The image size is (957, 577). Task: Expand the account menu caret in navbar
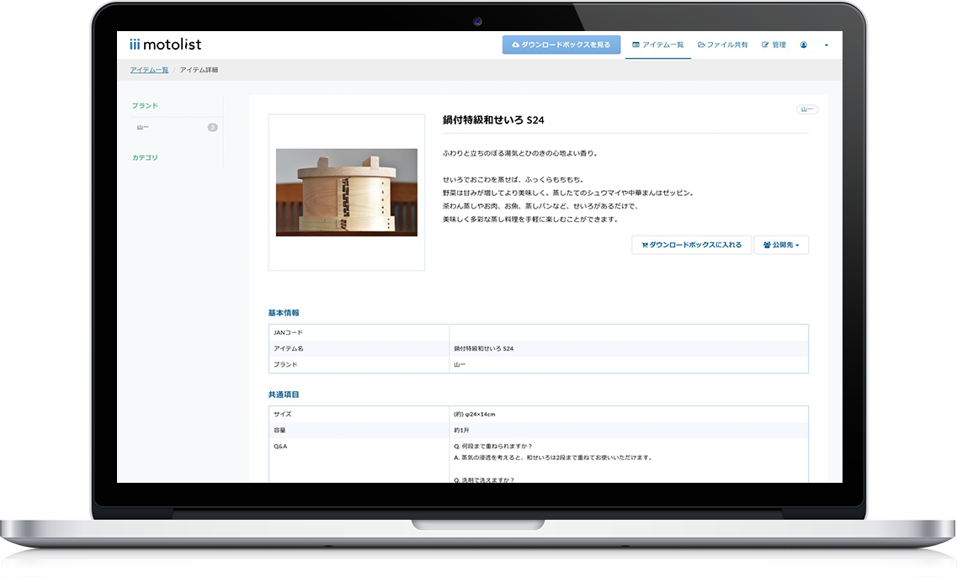pyautogui.click(x=826, y=45)
